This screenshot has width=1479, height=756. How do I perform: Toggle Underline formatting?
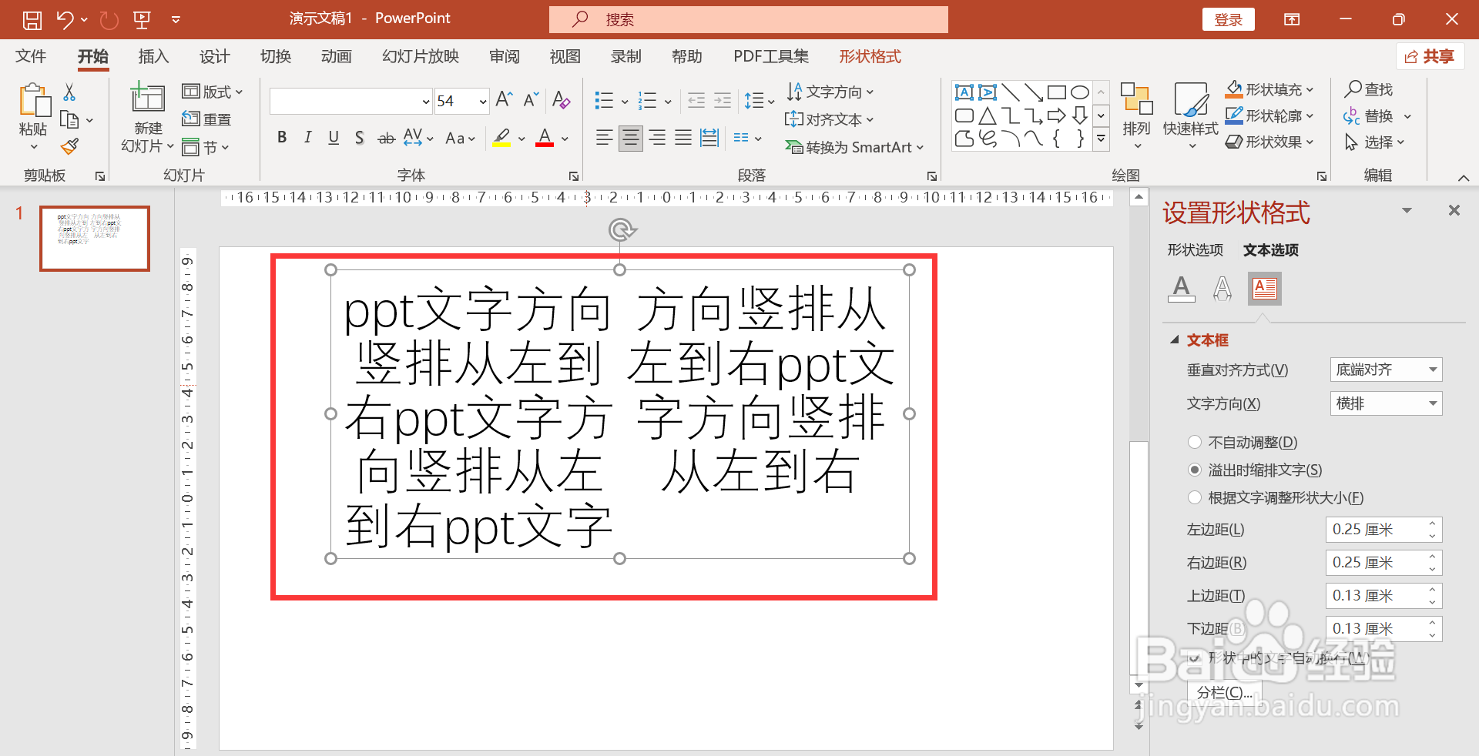click(x=334, y=138)
